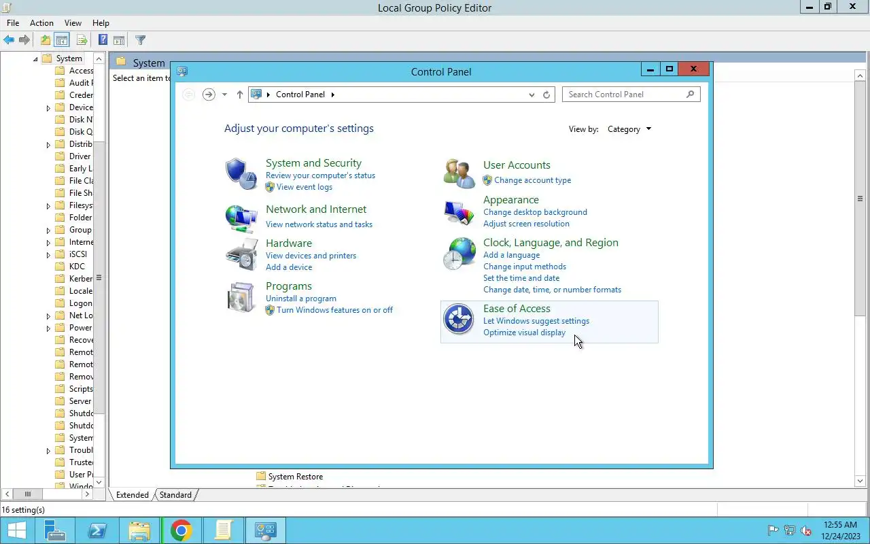Viewport: 870px width, 544px height.
Task: Open File Explorer from the taskbar
Action: point(139,530)
